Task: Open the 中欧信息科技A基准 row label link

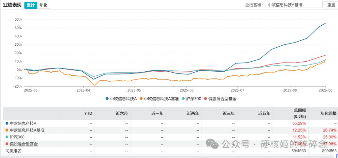Action: [27, 130]
